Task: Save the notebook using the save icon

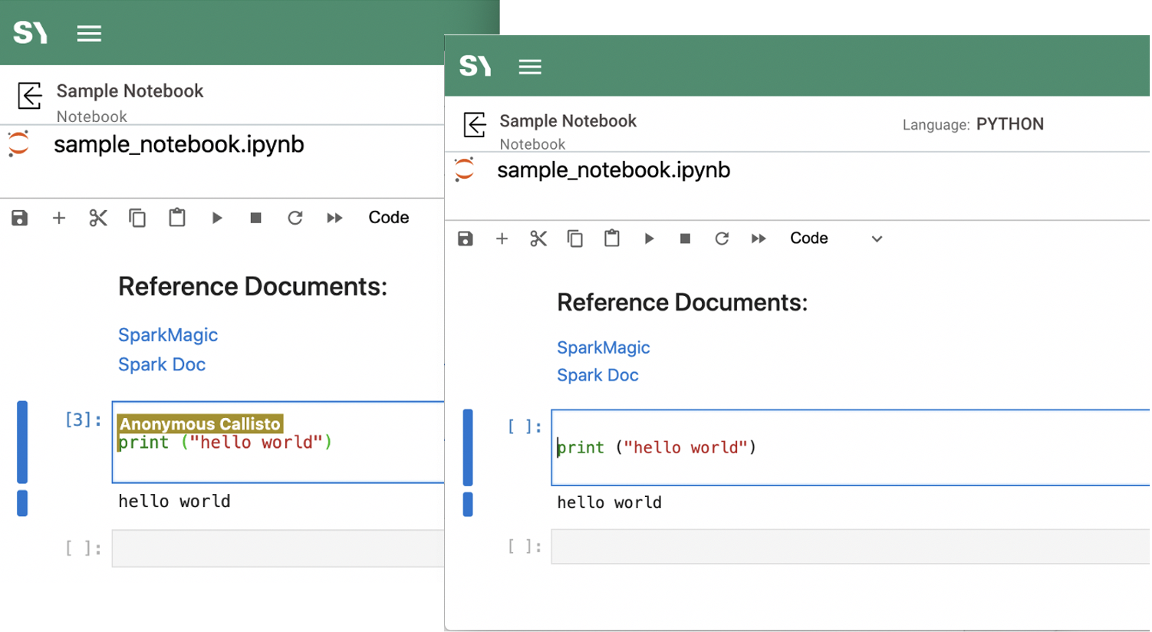Action: tap(466, 239)
